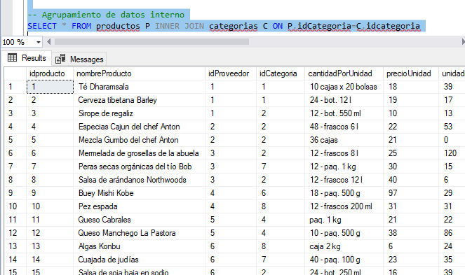Click the '12 - frascos 200 ml' cell

[344, 206]
